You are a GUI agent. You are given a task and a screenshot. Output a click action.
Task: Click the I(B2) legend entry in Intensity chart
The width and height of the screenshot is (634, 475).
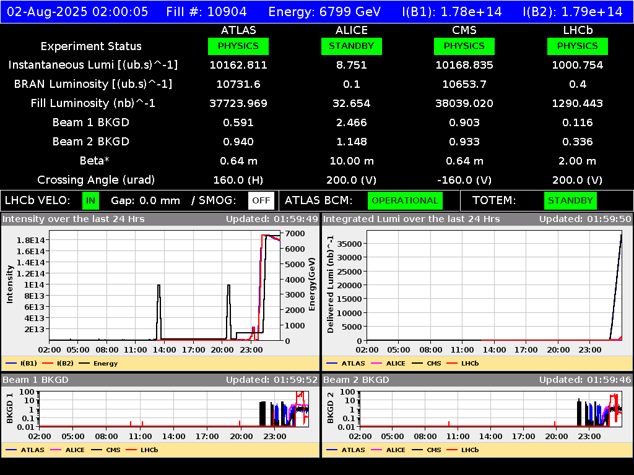point(58,363)
